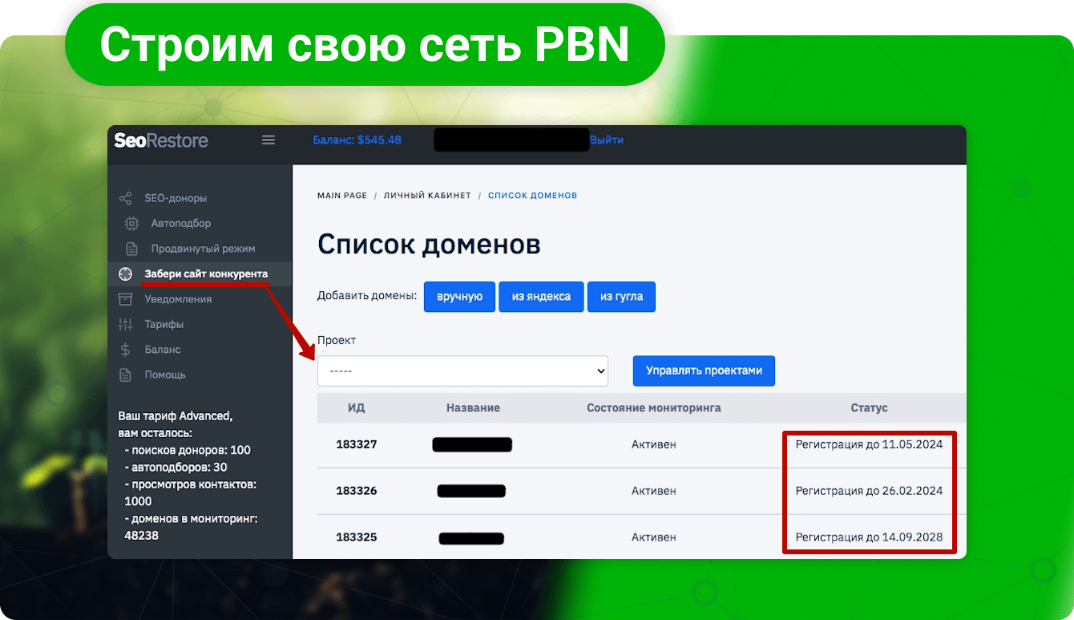Select the row ID 183326

pos(357,491)
